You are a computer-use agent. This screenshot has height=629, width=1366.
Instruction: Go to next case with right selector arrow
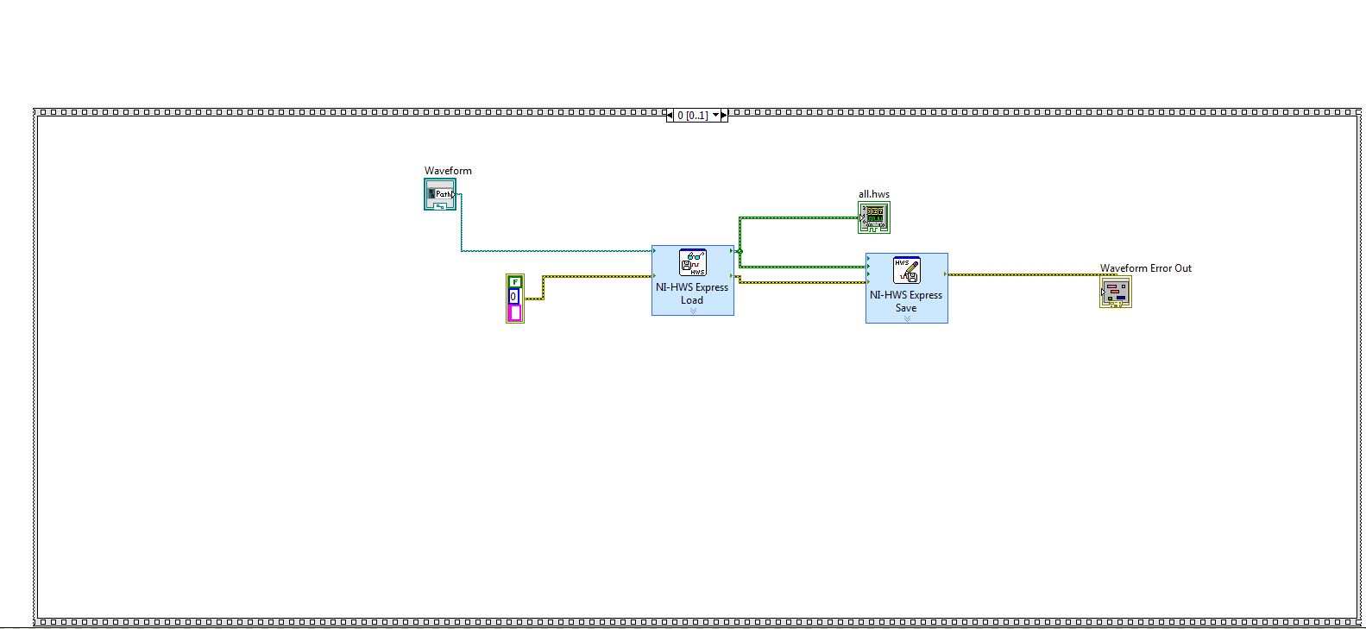click(724, 116)
